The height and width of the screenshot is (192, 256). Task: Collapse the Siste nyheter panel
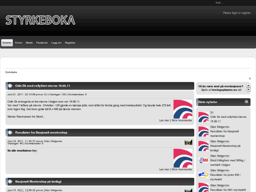click(x=246, y=102)
